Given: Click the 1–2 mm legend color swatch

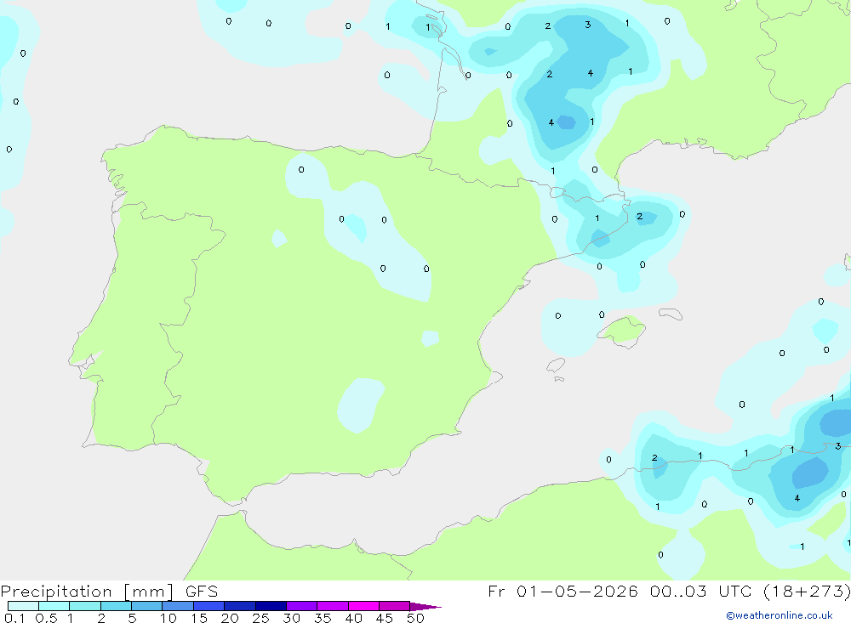Looking at the screenshot, I should point(85,606).
